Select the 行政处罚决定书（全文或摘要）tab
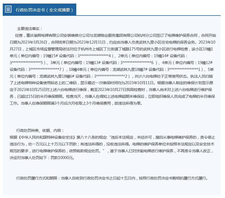 click(x=39, y=10)
